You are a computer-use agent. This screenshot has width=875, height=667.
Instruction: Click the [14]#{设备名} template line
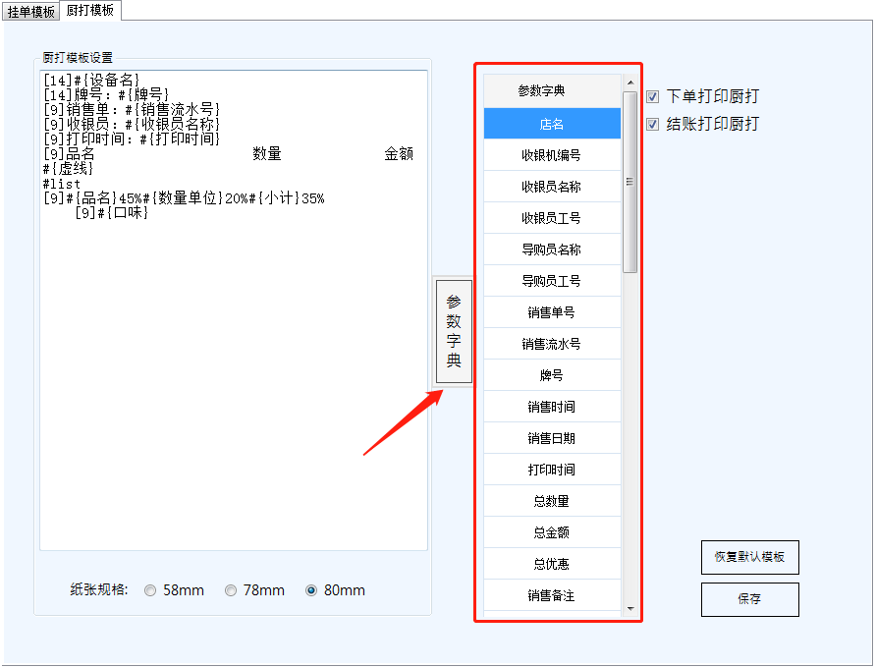click(x=91, y=80)
